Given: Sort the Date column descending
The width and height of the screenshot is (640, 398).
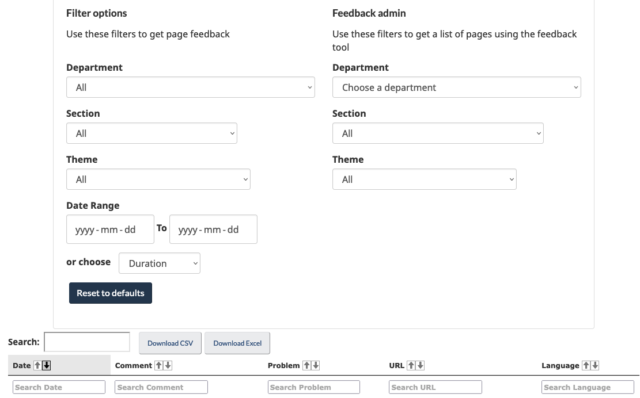Looking at the screenshot, I should pyautogui.click(x=45, y=365).
